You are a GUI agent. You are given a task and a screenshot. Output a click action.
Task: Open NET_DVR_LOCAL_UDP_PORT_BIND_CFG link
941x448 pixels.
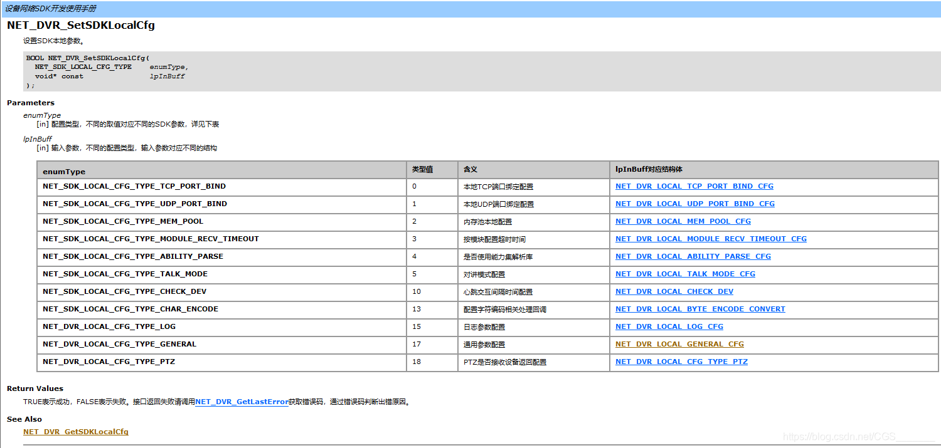pyautogui.click(x=695, y=204)
